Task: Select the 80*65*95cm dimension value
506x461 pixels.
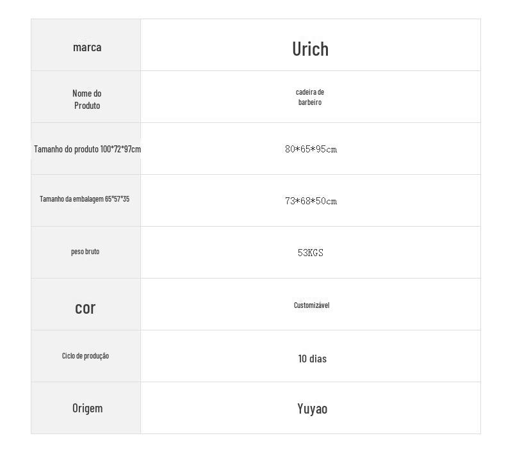Action: 311,149
